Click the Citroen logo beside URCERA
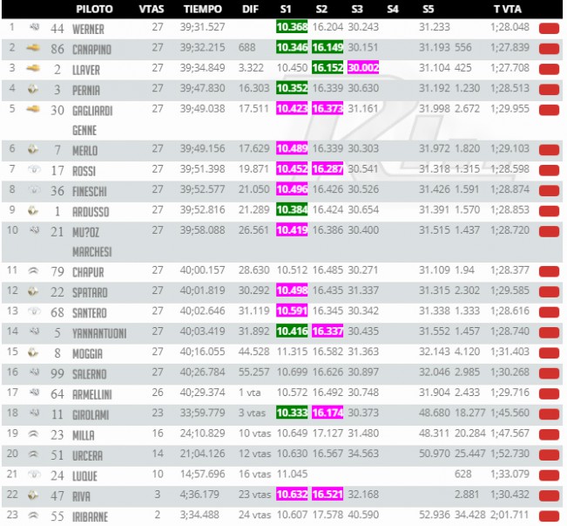The image size is (567, 526). pos(34,454)
